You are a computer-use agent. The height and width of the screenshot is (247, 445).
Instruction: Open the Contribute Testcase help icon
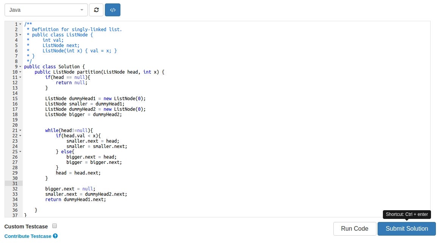(55, 236)
